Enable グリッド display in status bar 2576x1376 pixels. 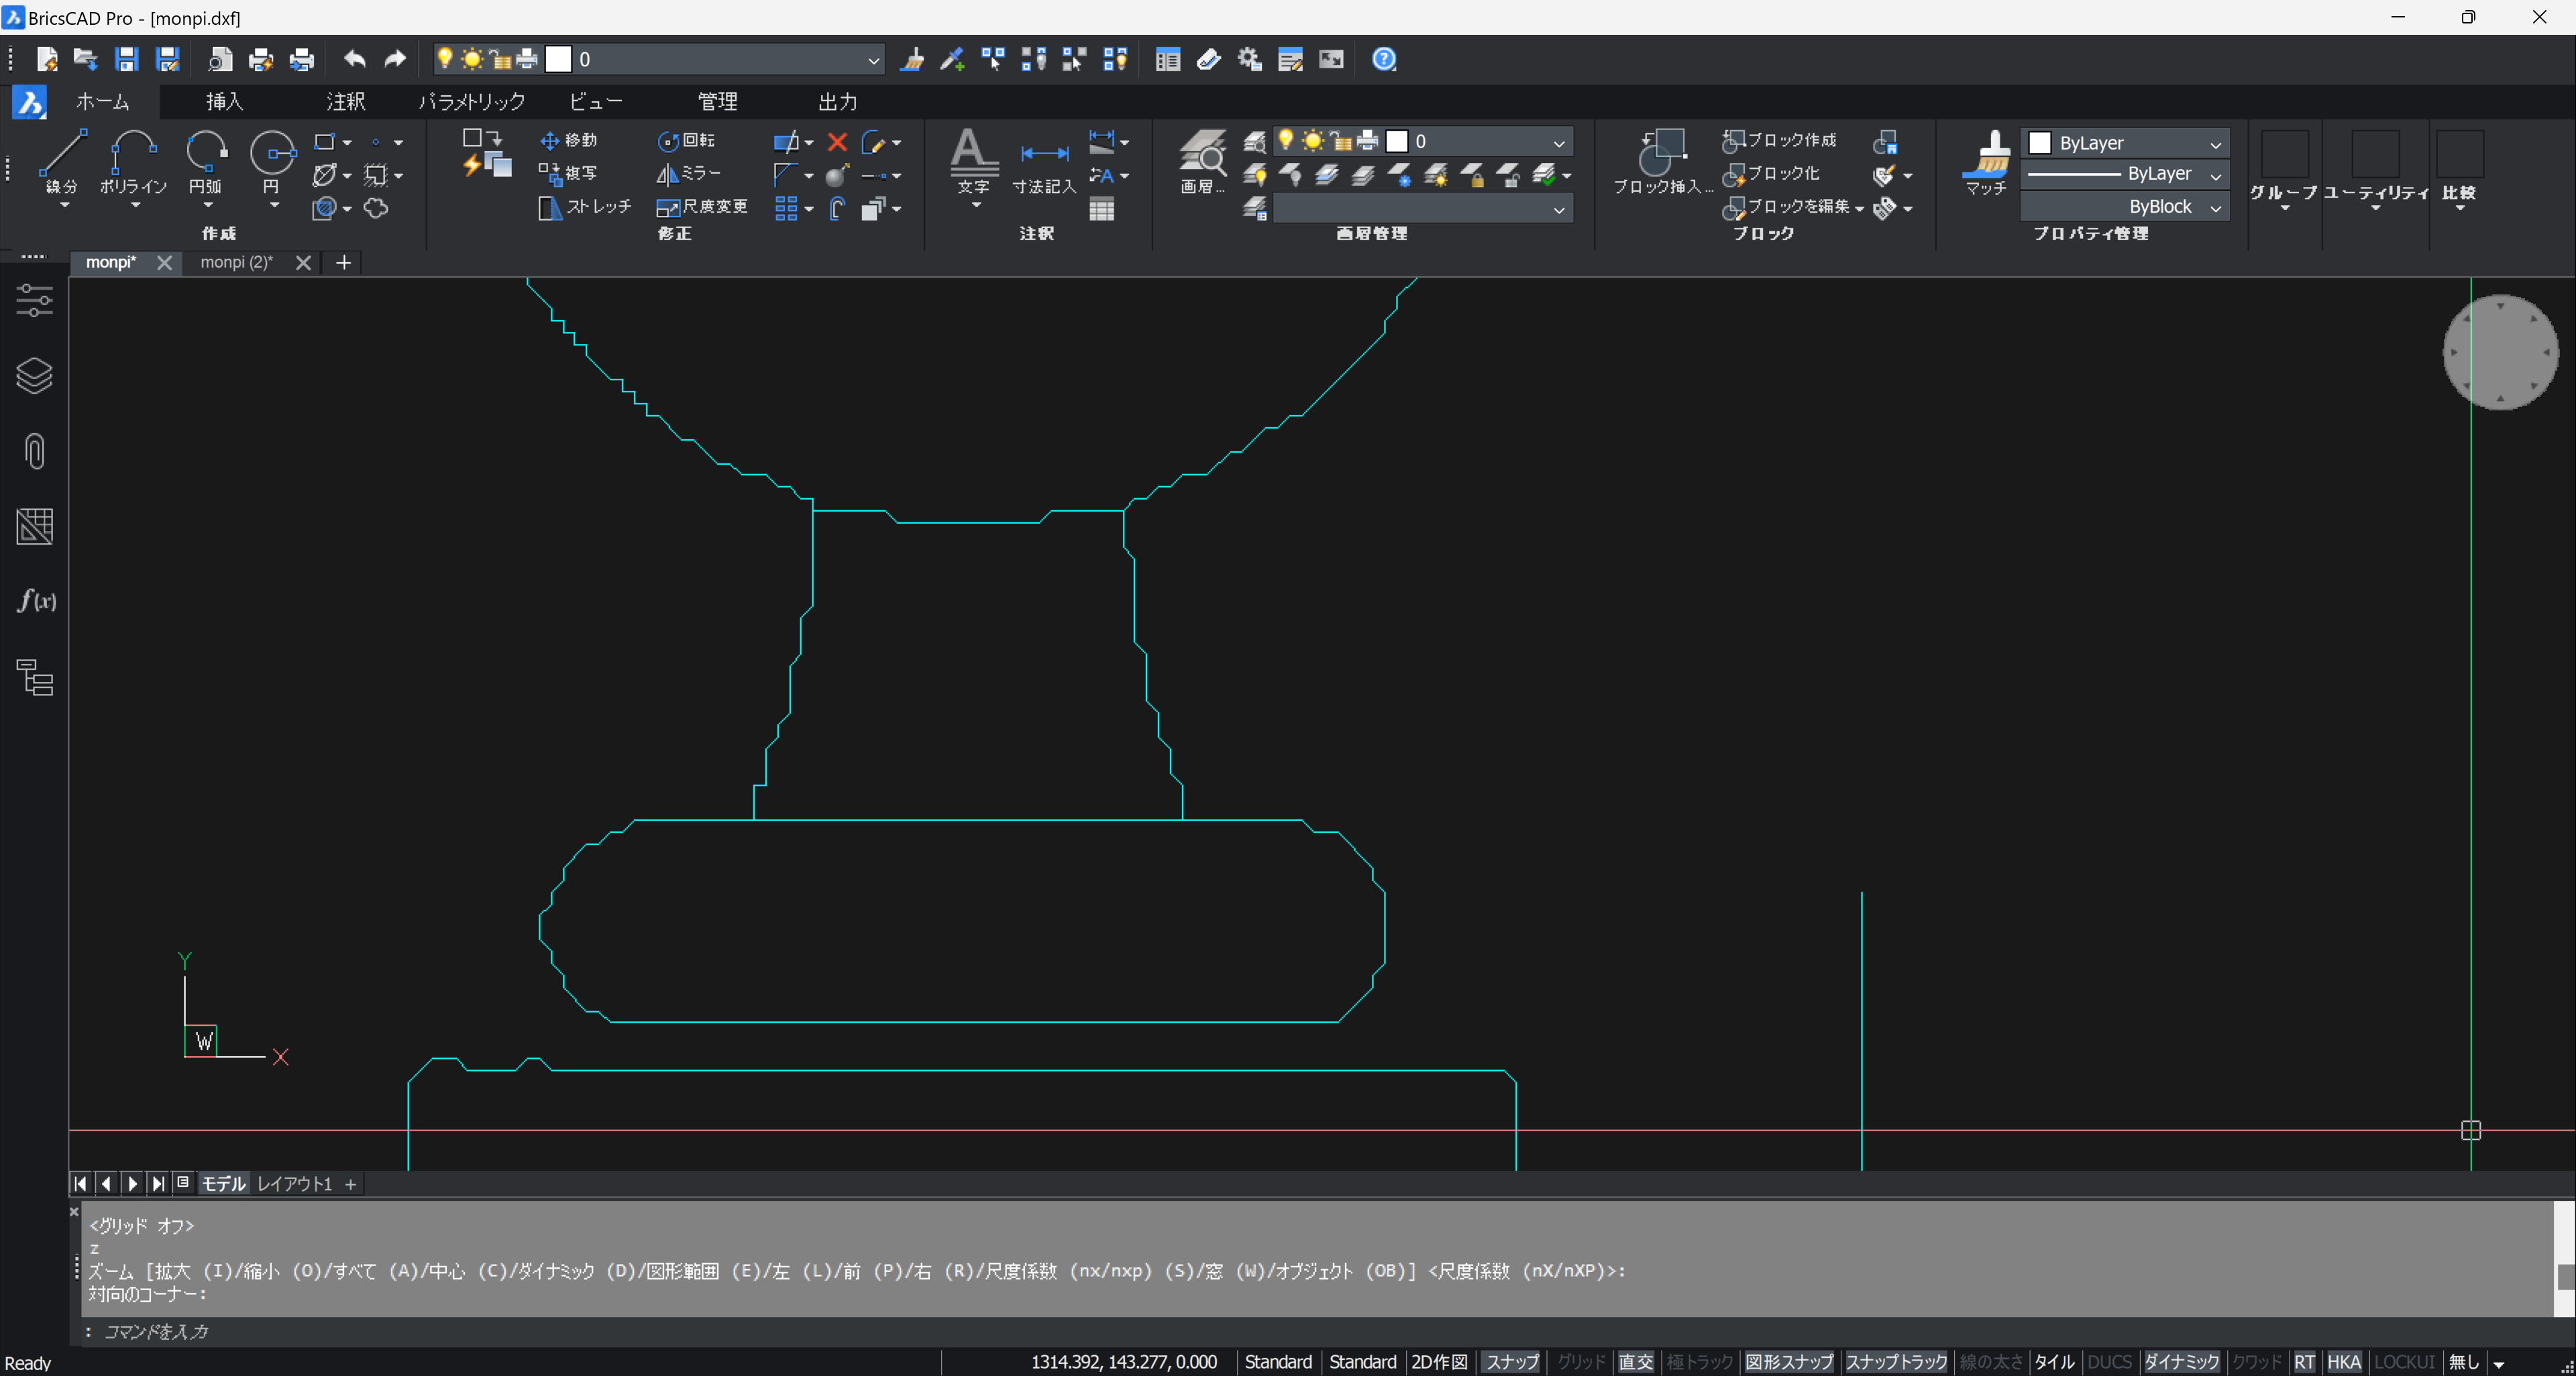pyautogui.click(x=1580, y=1362)
